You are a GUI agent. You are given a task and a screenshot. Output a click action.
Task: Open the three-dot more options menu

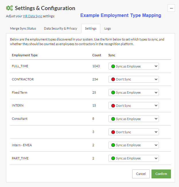(171, 8)
